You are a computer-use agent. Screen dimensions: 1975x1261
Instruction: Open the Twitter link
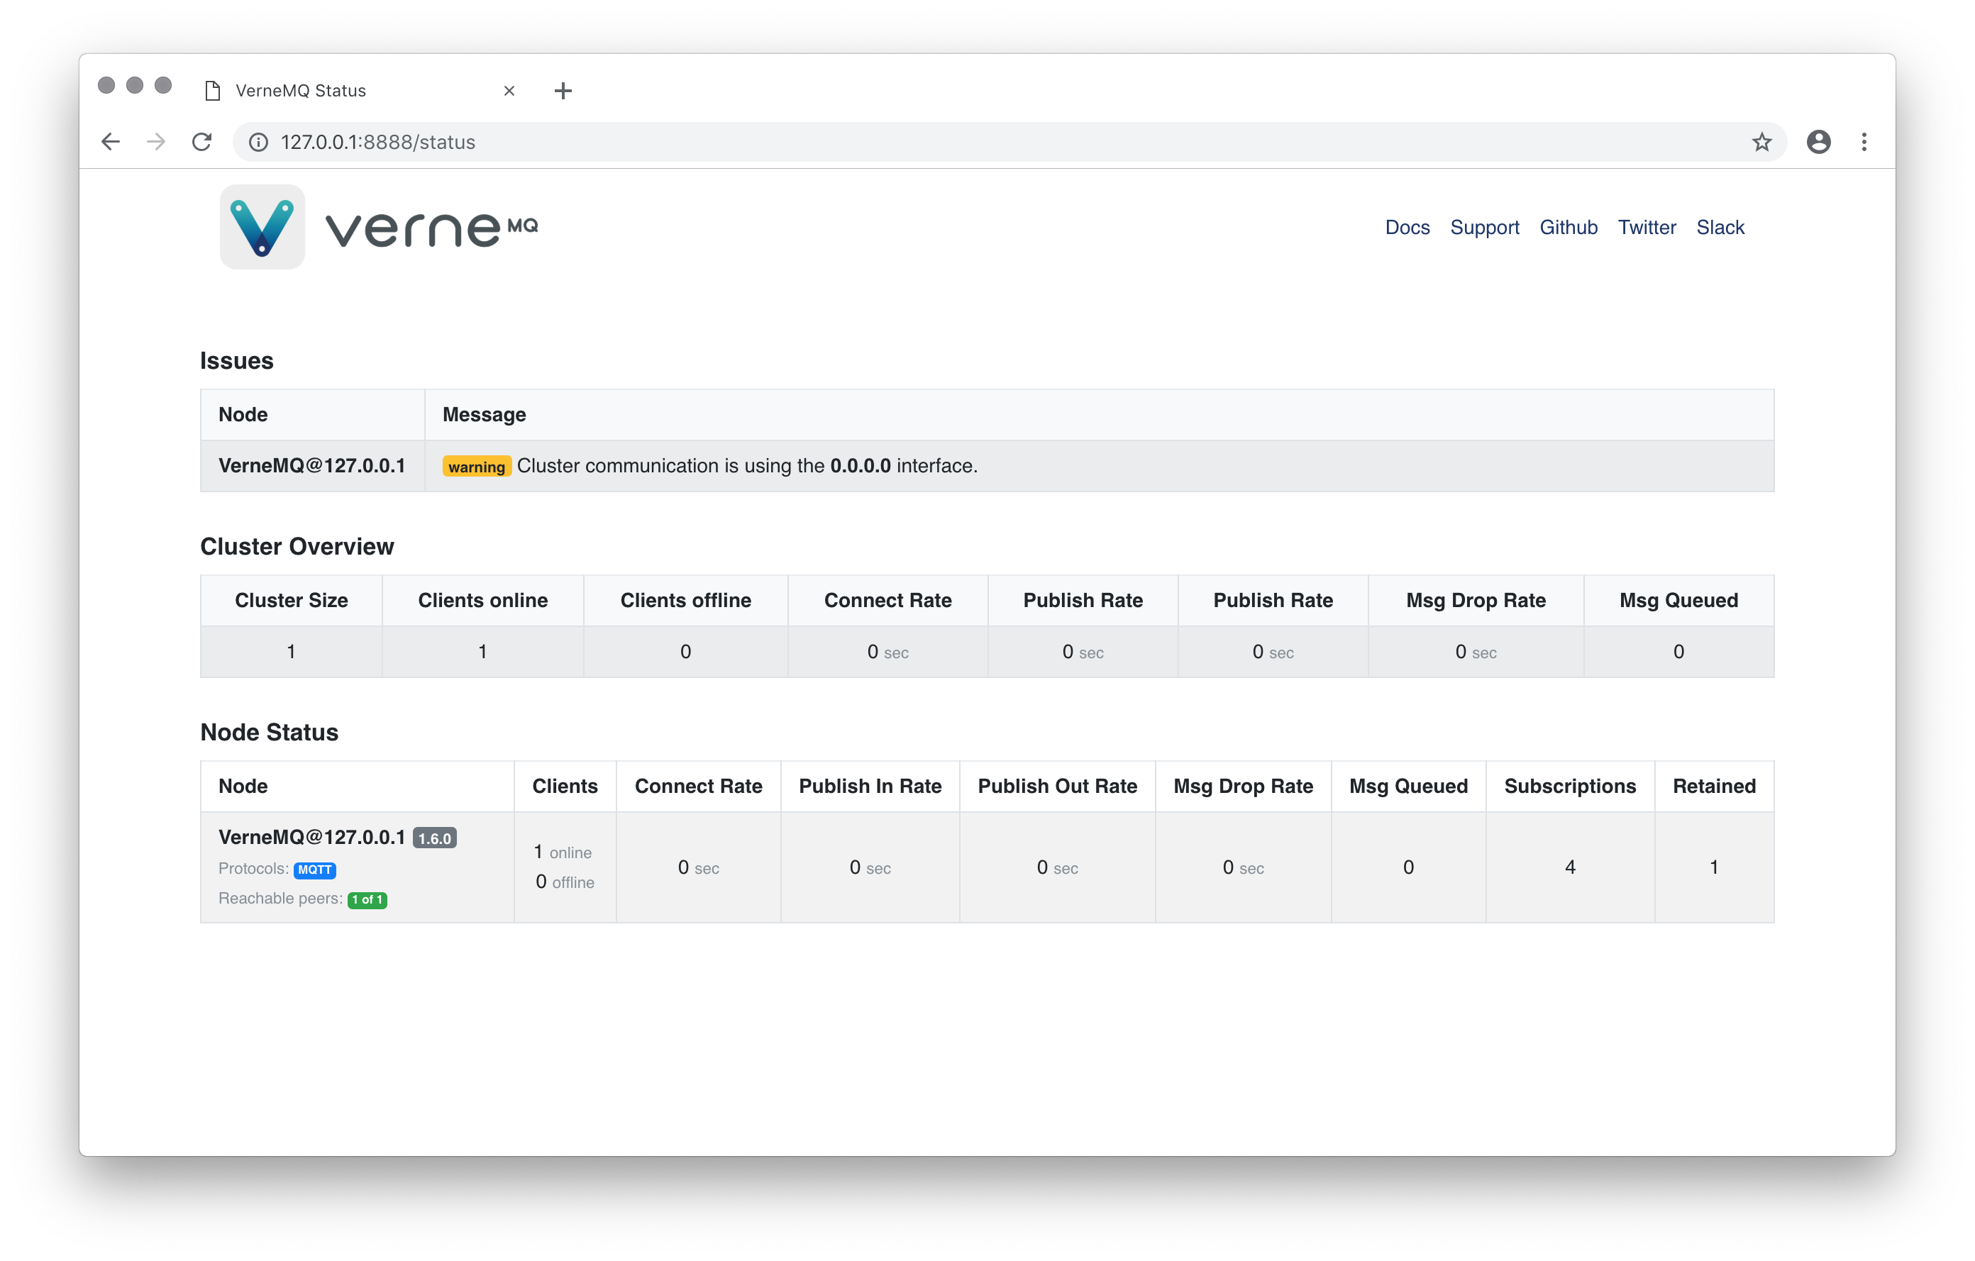pyautogui.click(x=1647, y=227)
